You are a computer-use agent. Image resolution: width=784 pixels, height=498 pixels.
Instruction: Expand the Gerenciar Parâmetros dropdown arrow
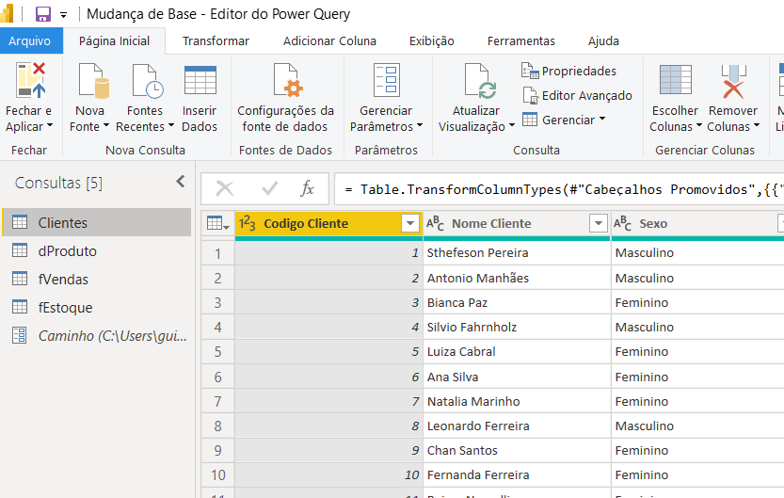(x=420, y=125)
